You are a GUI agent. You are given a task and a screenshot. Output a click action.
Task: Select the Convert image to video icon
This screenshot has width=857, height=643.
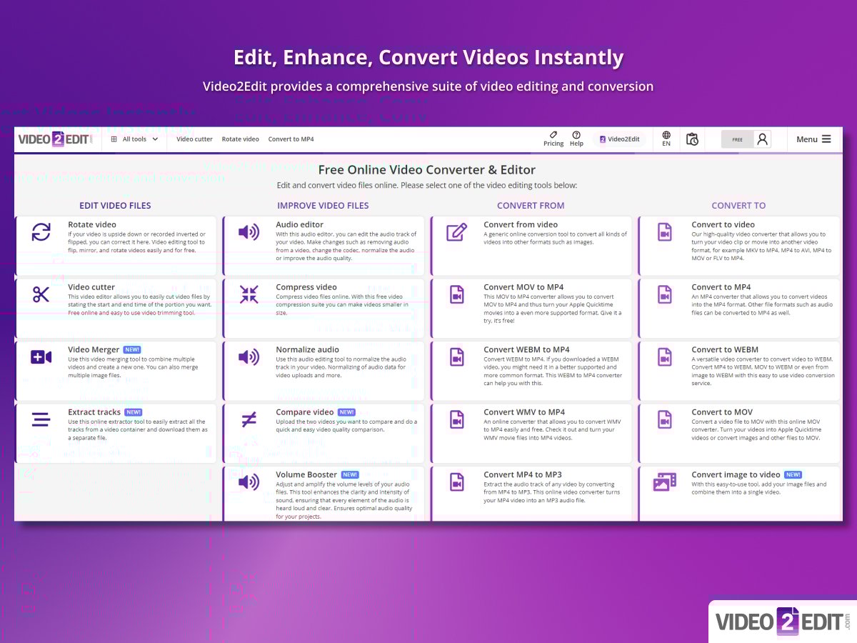[663, 482]
